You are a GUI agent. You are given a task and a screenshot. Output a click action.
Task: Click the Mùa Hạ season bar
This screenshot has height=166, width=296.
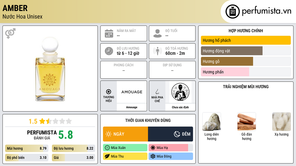pyautogui.click(x=171, y=148)
